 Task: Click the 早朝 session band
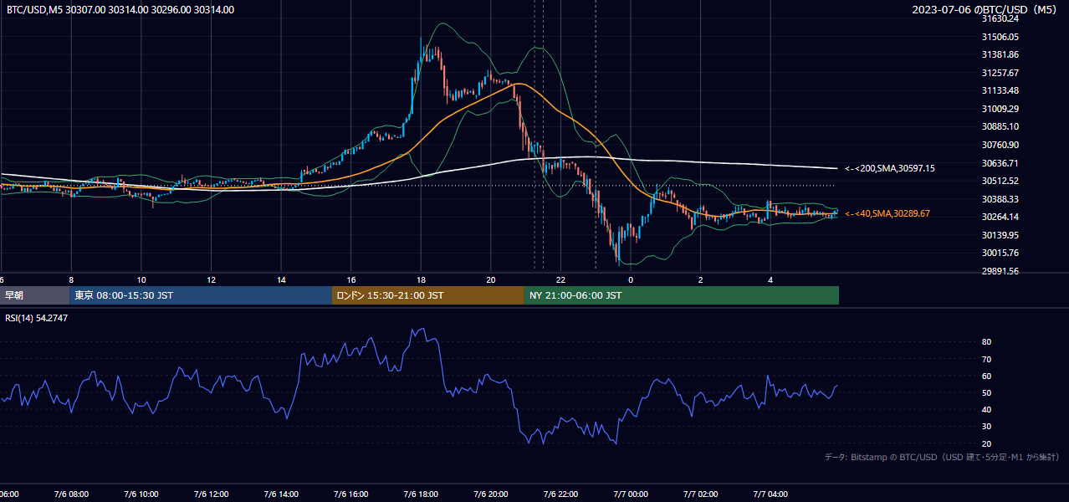34,295
